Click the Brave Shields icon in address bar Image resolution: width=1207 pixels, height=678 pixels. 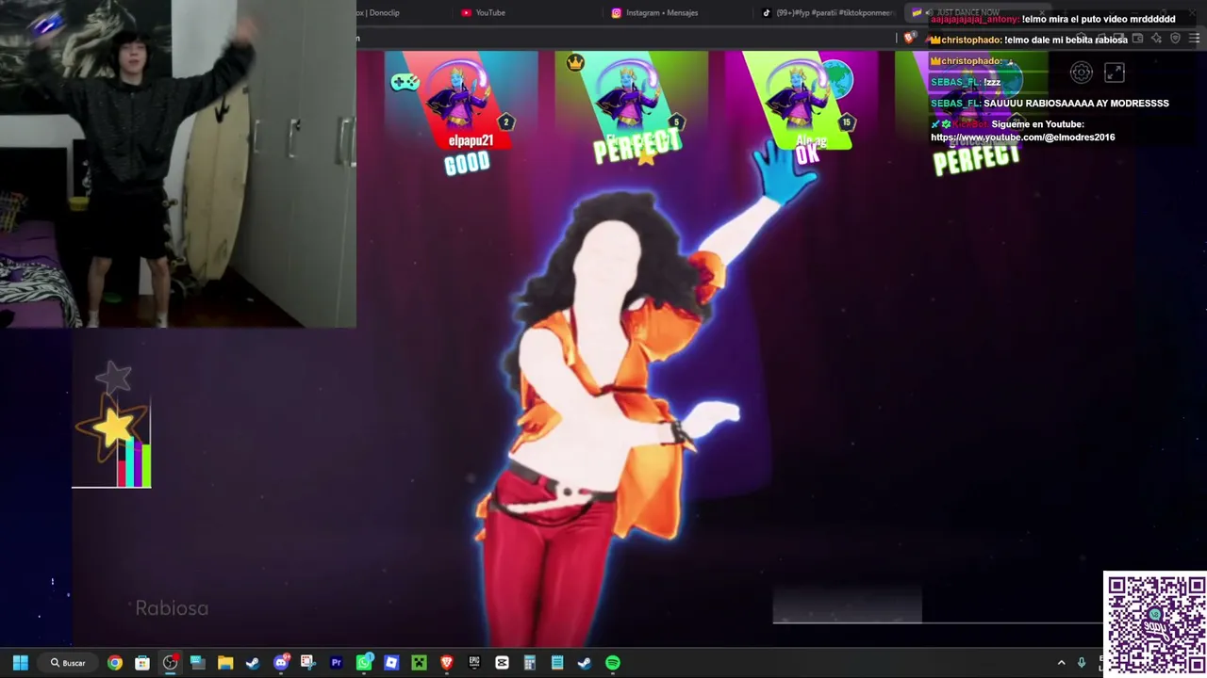[909, 39]
